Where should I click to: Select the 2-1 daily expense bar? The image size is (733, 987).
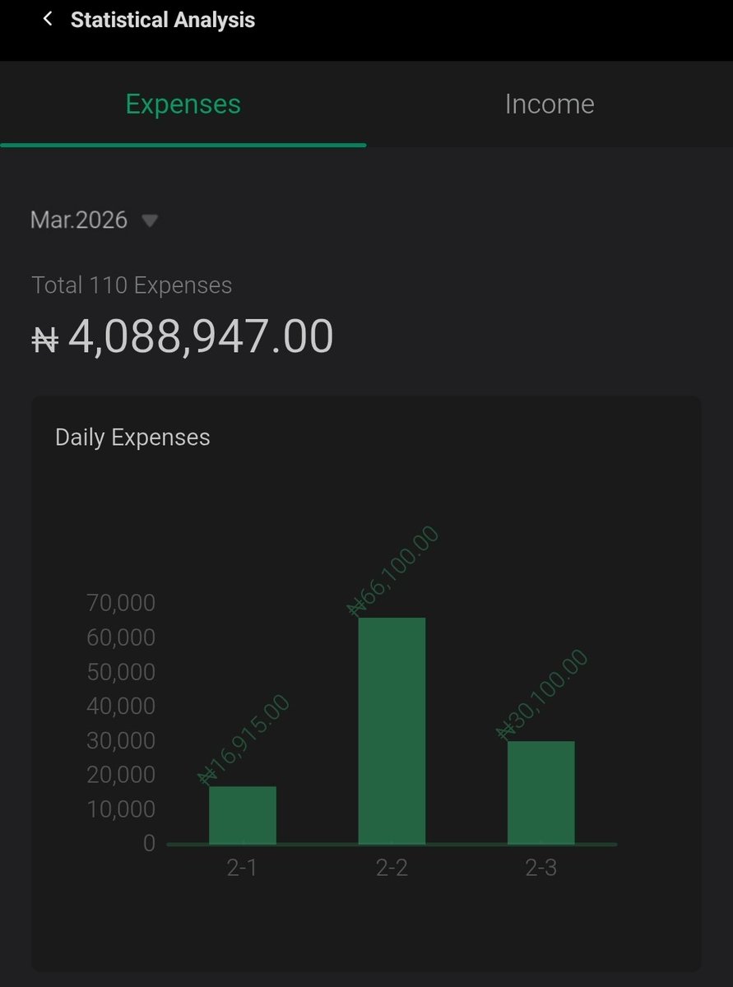coord(243,815)
